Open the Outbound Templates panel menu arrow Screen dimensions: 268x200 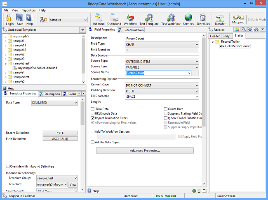tap(82, 30)
